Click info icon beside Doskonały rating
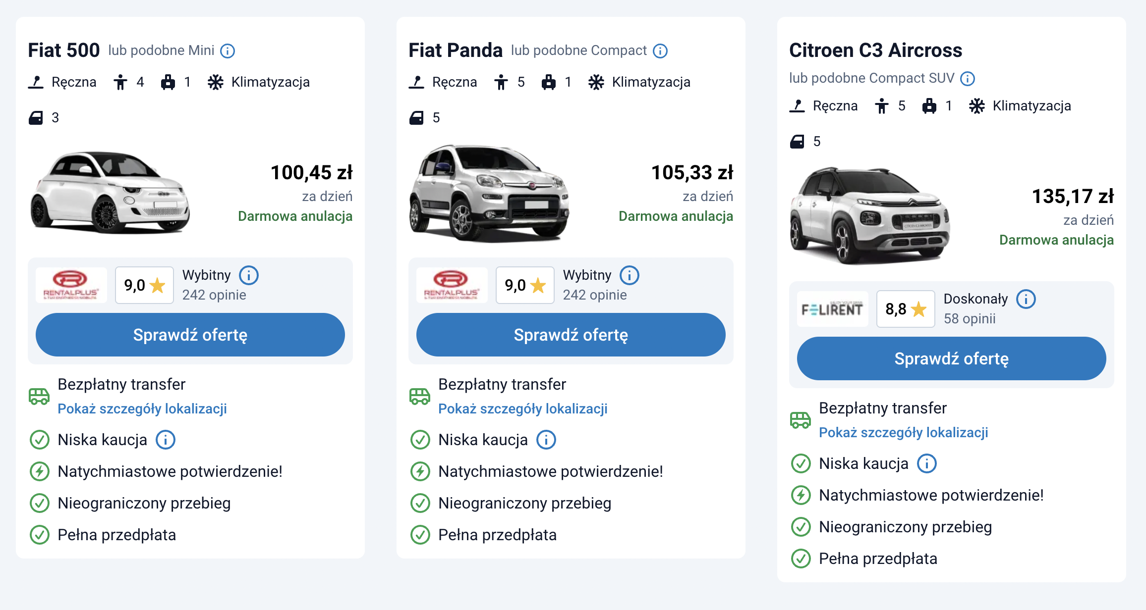 pos(1026,299)
